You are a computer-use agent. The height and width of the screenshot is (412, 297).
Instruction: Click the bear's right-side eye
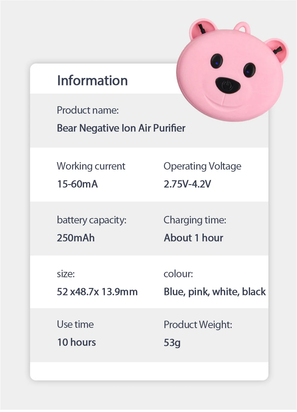click(x=249, y=70)
